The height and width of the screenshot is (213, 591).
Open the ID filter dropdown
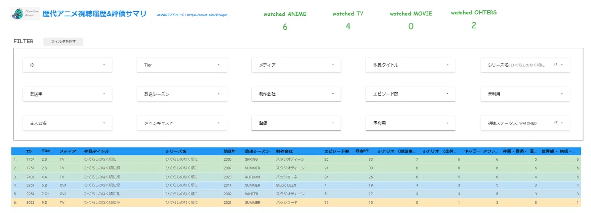tap(67, 65)
